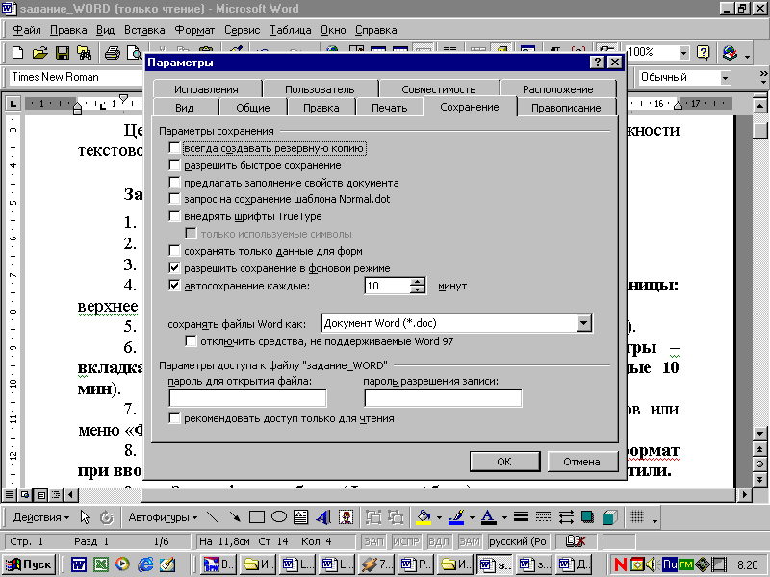770x577 pixels.
Task: Save the document with the floppy icon
Action: coord(63,53)
